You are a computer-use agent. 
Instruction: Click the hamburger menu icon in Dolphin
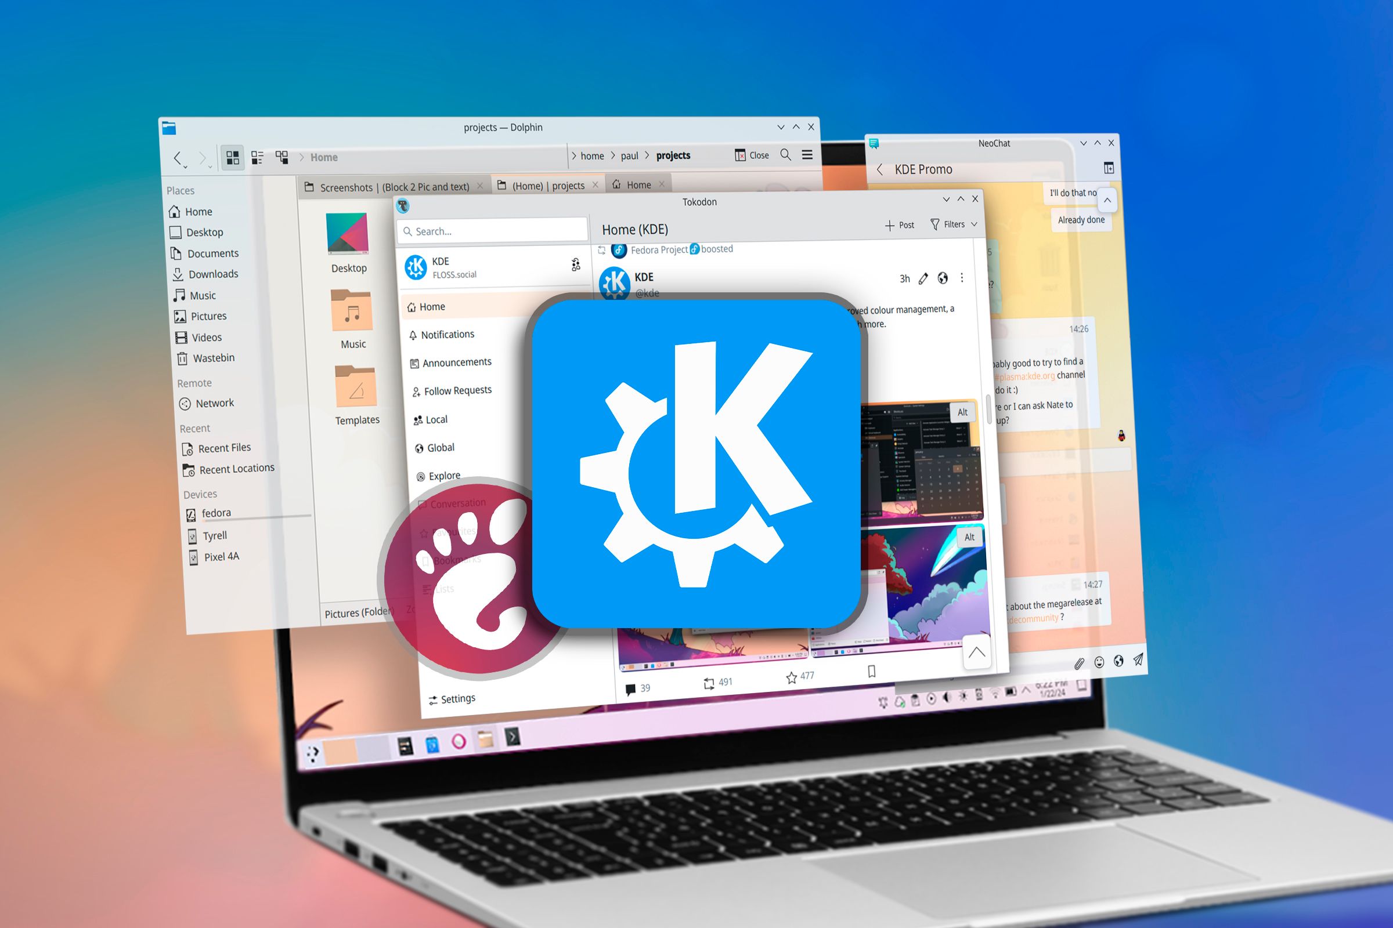[x=810, y=155]
